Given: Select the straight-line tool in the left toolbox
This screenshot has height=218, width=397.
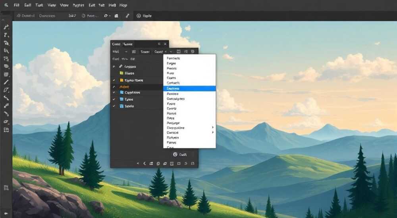Looking at the screenshot, I should point(6,82).
